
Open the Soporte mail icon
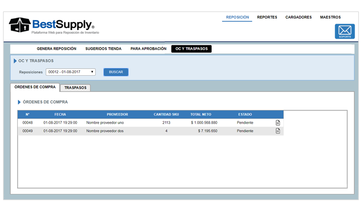(x=344, y=31)
